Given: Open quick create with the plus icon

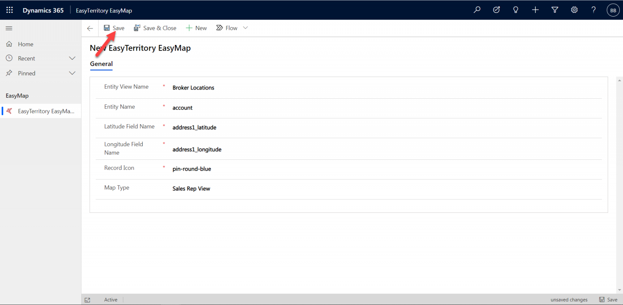Looking at the screenshot, I should pos(535,10).
